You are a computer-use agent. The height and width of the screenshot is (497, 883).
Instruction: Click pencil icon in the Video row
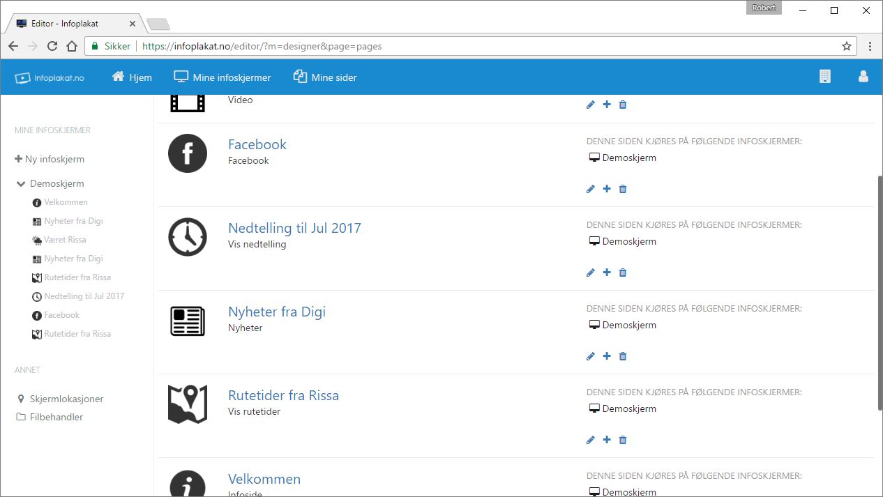(x=591, y=105)
